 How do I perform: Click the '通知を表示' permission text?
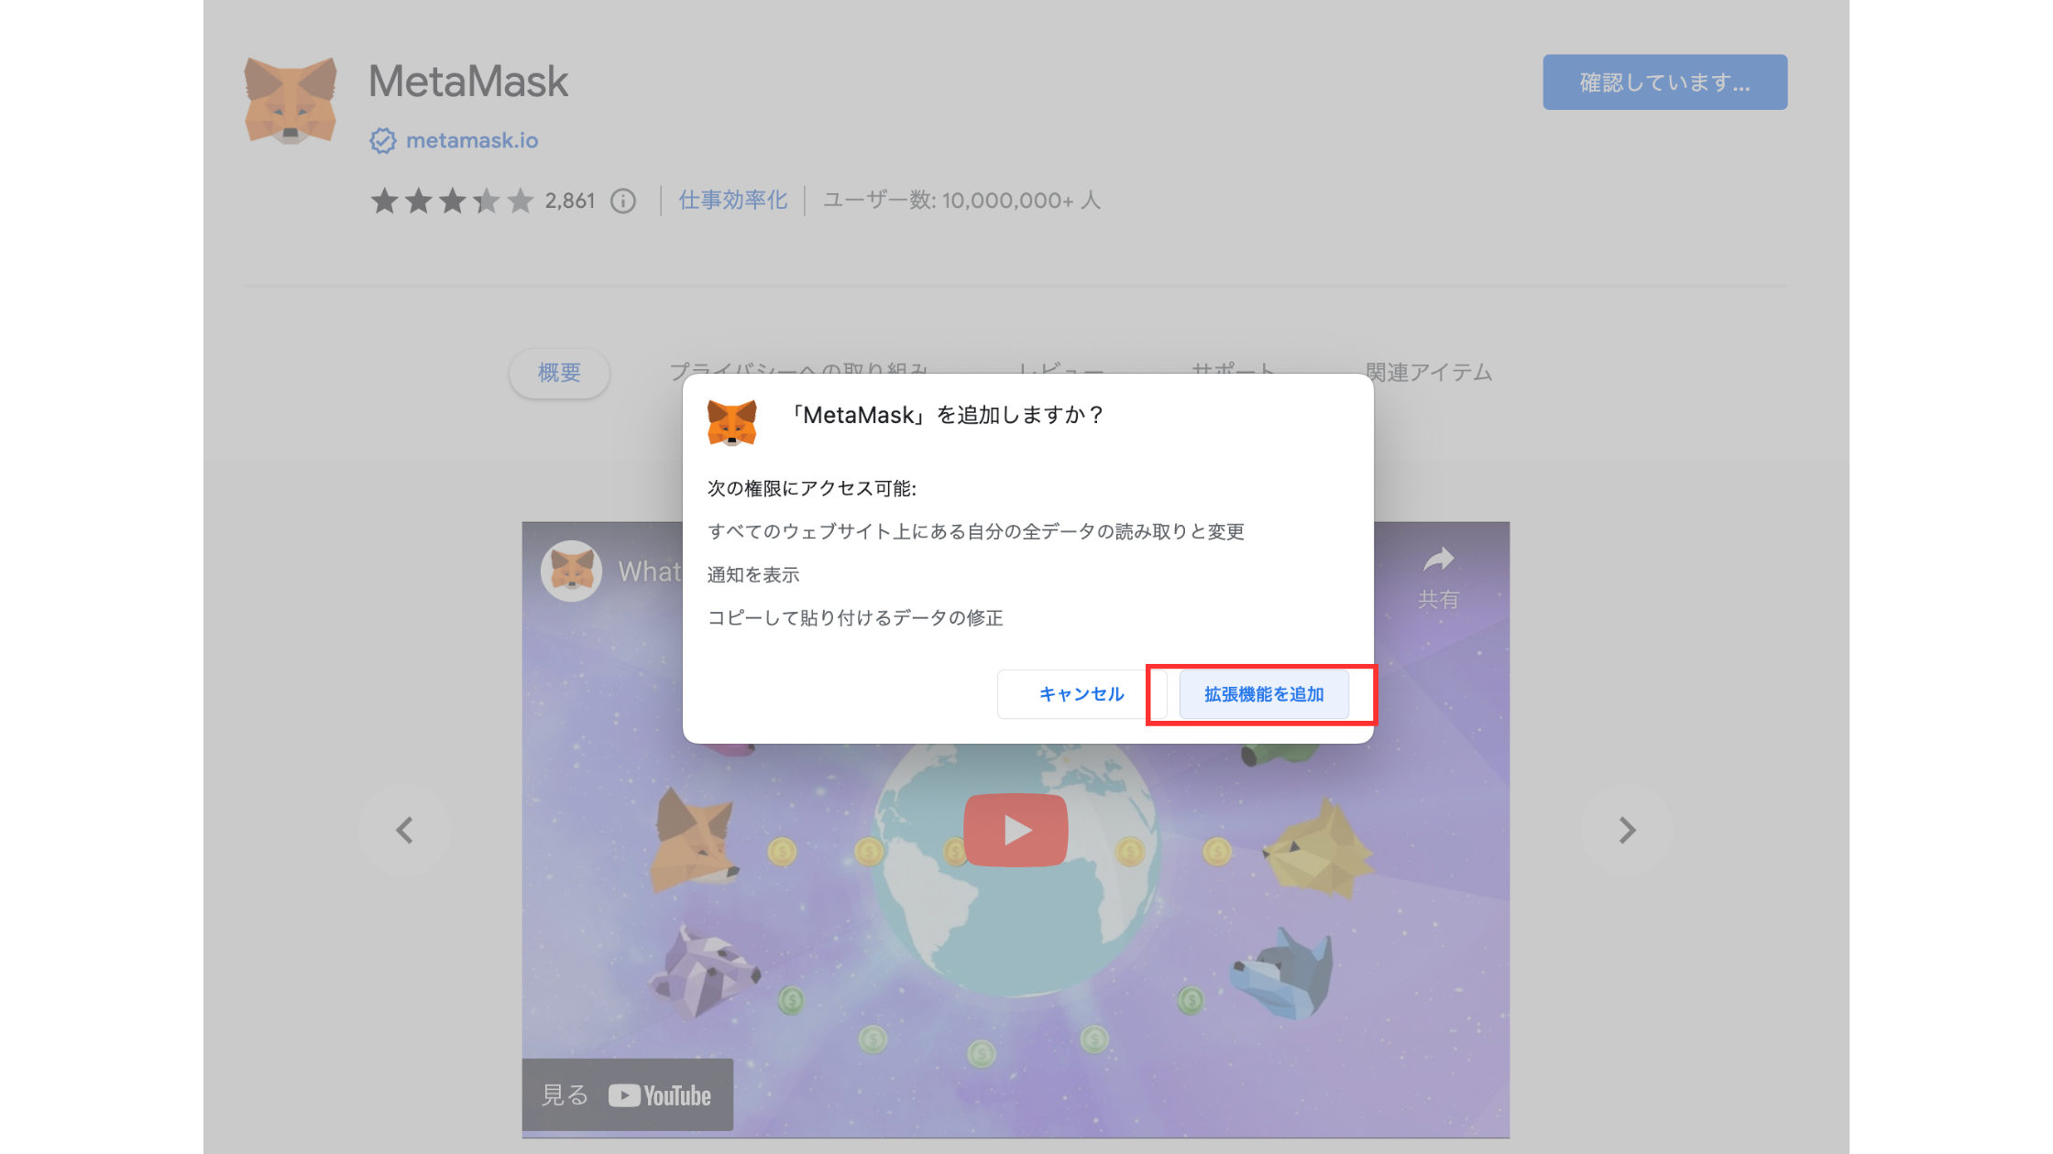(x=753, y=574)
